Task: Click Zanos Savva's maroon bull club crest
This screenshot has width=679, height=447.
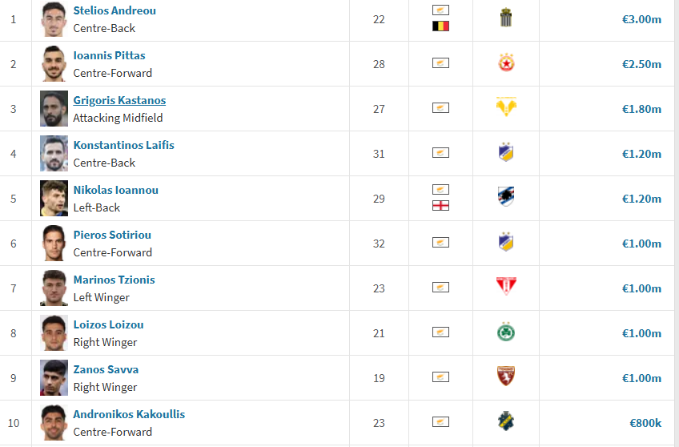Action: [x=506, y=376]
